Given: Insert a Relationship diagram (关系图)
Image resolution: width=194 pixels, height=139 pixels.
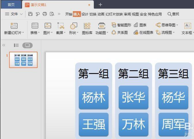Looking at the screenshot, I should (x=119, y=32).
